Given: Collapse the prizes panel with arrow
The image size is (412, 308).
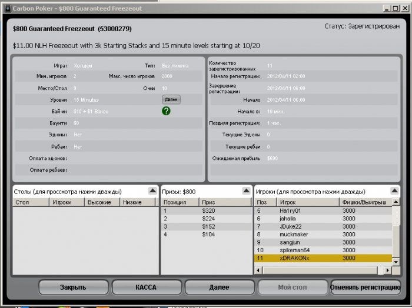Looking at the screenshot, I should point(246,190).
